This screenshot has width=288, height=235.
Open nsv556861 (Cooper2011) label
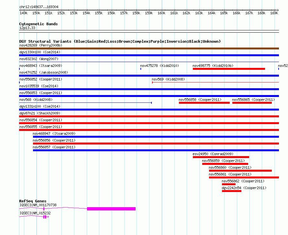(230, 174)
